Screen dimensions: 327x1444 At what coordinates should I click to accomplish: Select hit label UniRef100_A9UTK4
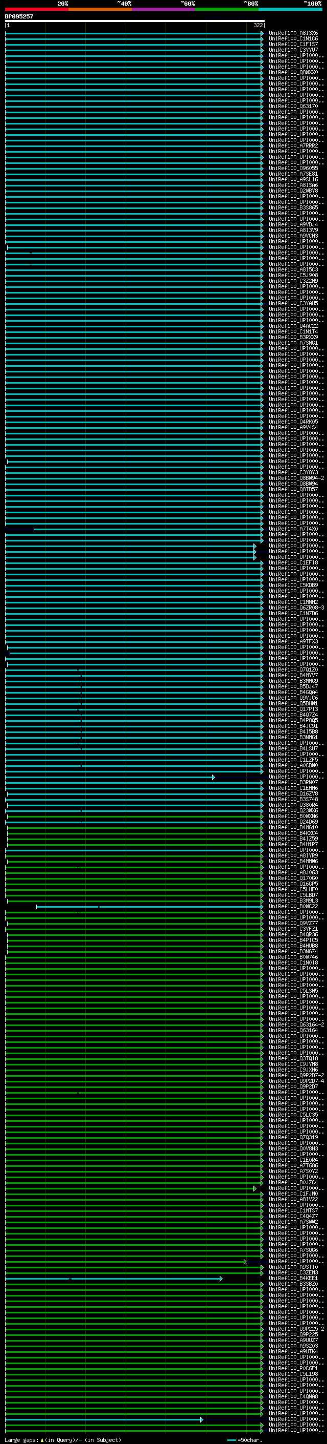[x=293, y=1351]
